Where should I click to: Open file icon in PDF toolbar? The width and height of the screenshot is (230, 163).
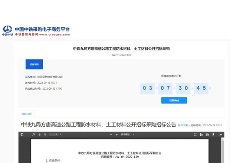(x=201, y=134)
